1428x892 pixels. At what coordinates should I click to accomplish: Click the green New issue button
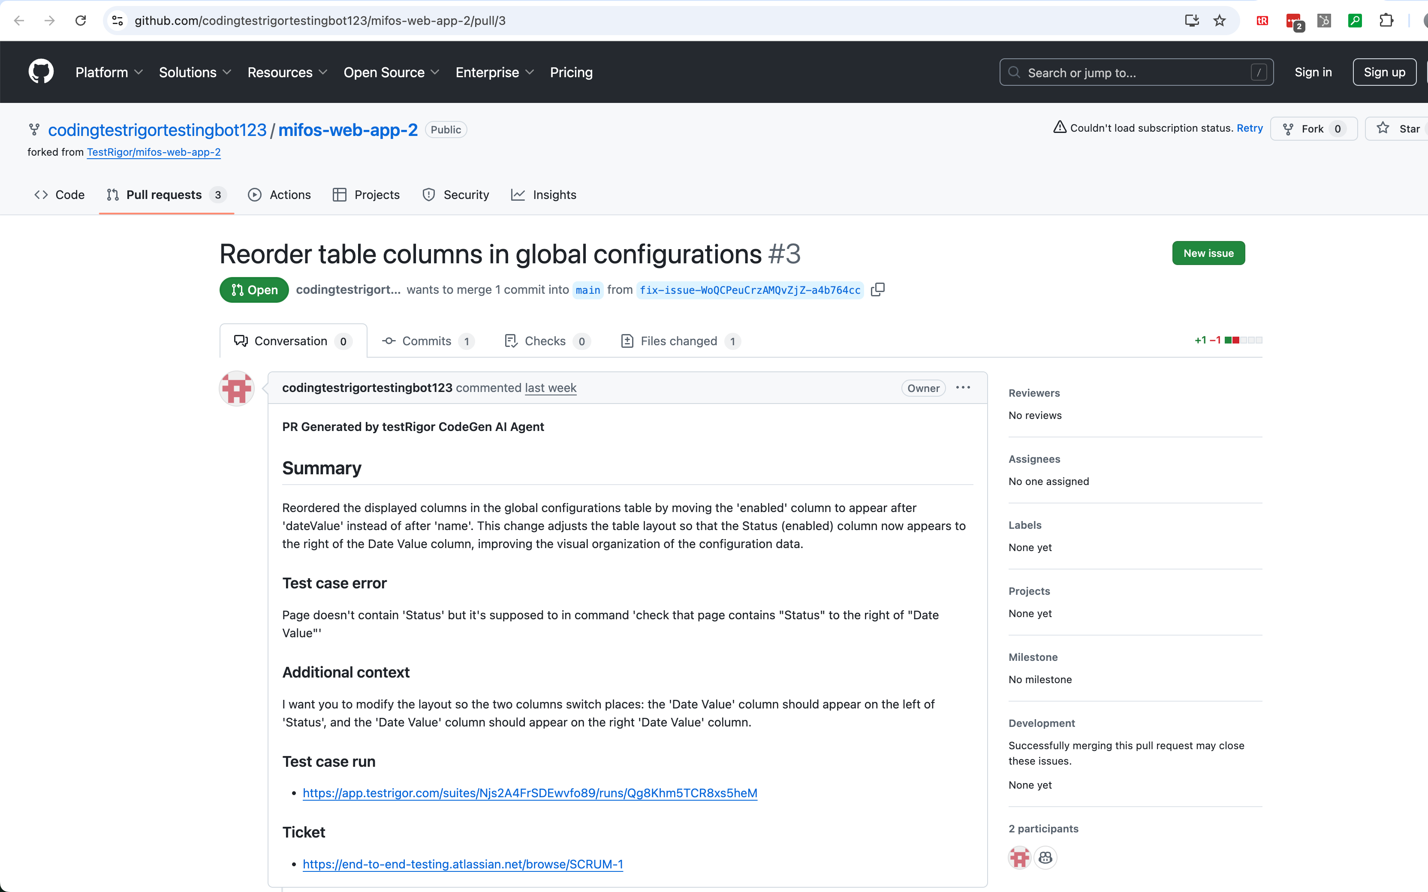pos(1208,253)
